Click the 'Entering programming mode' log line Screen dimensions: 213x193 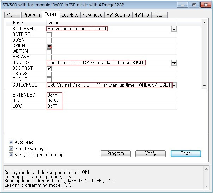coord(38,176)
